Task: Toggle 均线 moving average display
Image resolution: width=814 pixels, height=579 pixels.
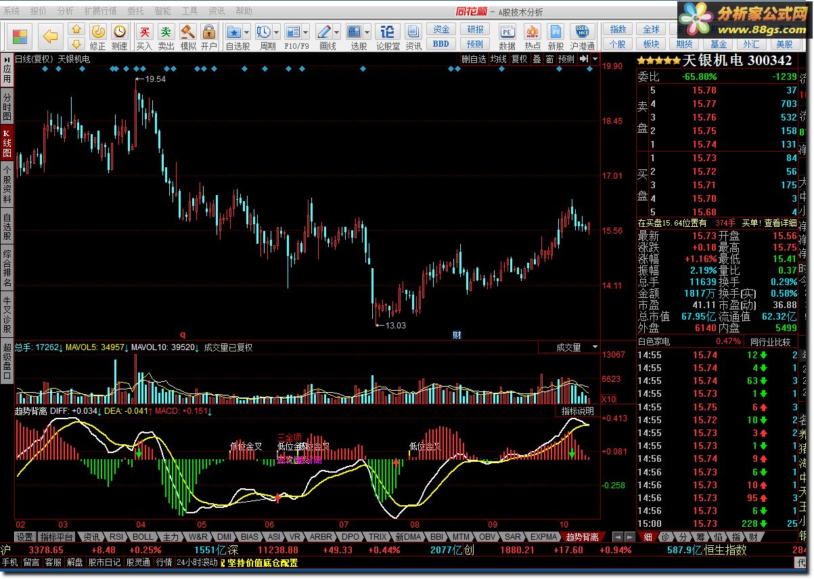Action: point(499,59)
